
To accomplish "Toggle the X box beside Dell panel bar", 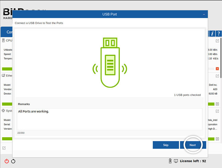I will click(x=217, y=104).
